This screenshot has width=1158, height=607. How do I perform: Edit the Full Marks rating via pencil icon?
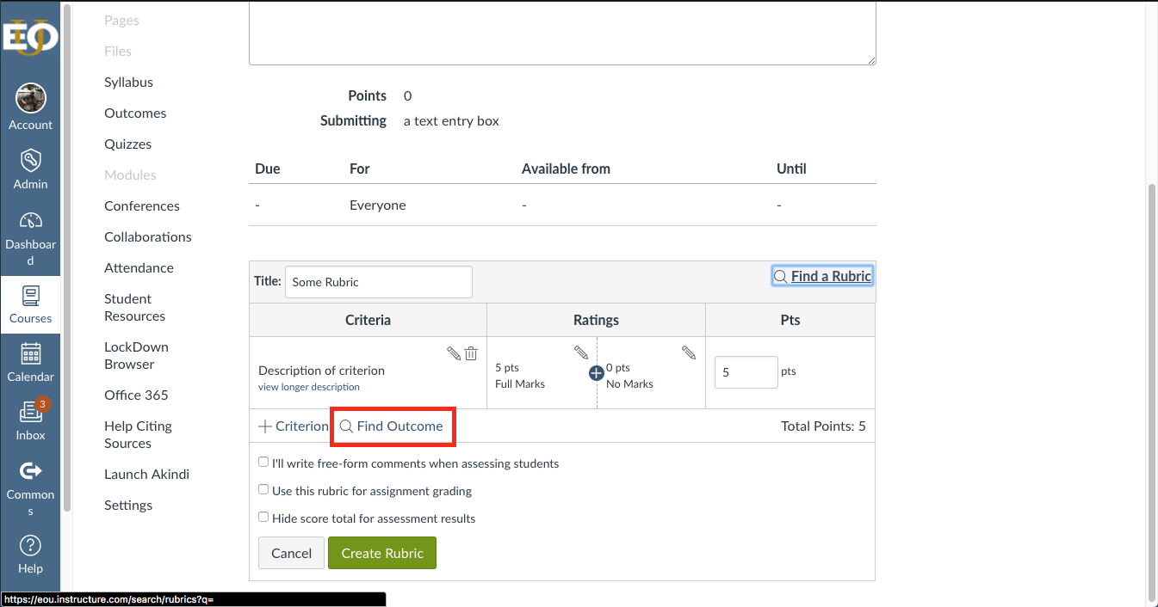(x=581, y=353)
